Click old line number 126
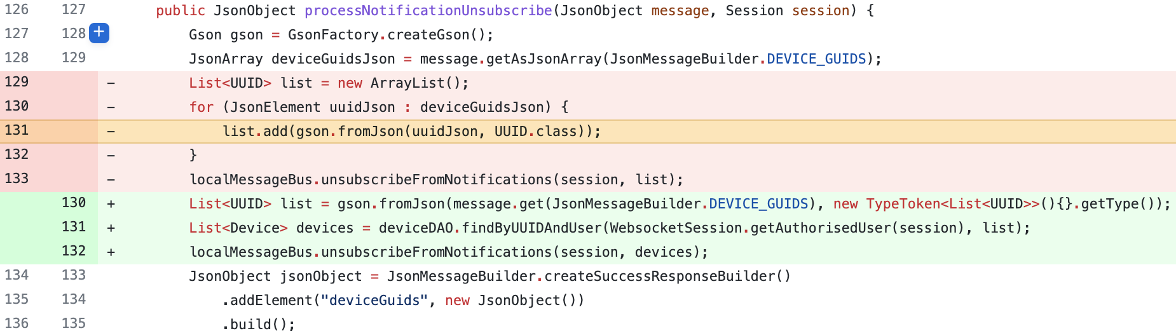 (17, 10)
